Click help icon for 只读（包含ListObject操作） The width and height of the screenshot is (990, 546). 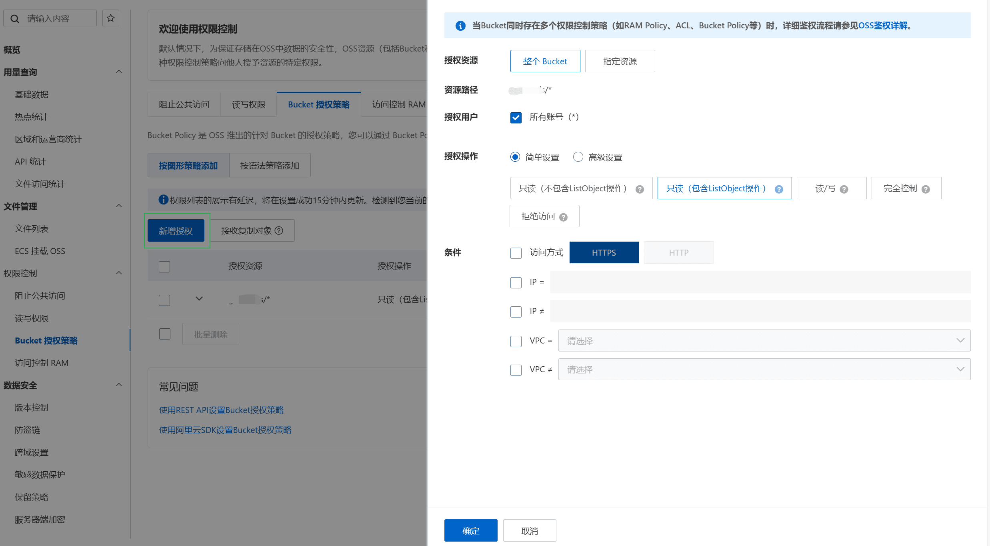[x=779, y=189]
